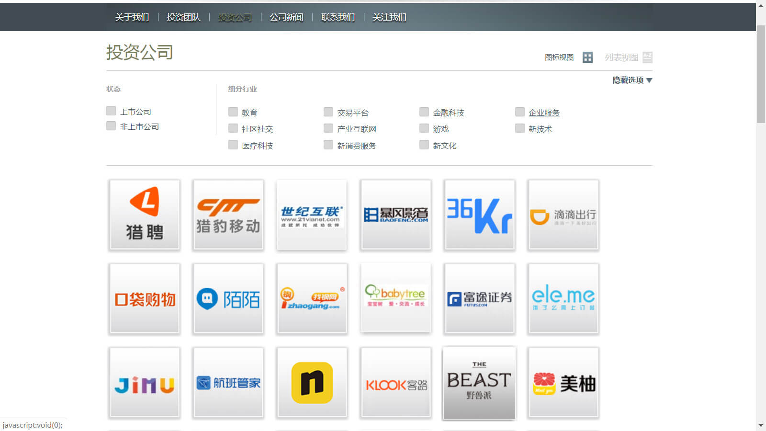Tick the 新技术 industry checkbox
This screenshot has height=431, width=766.
[x=520, y=128]
